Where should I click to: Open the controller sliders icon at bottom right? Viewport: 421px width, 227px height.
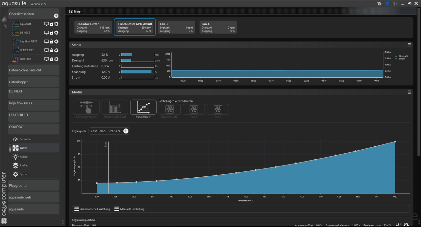[398, 225]
